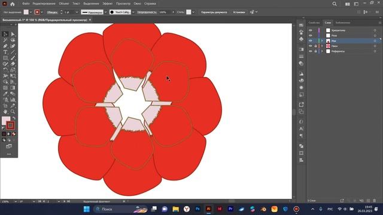Open the variable width profile dropdown
This screenshot has width=383, height=215.
point(106,12)
